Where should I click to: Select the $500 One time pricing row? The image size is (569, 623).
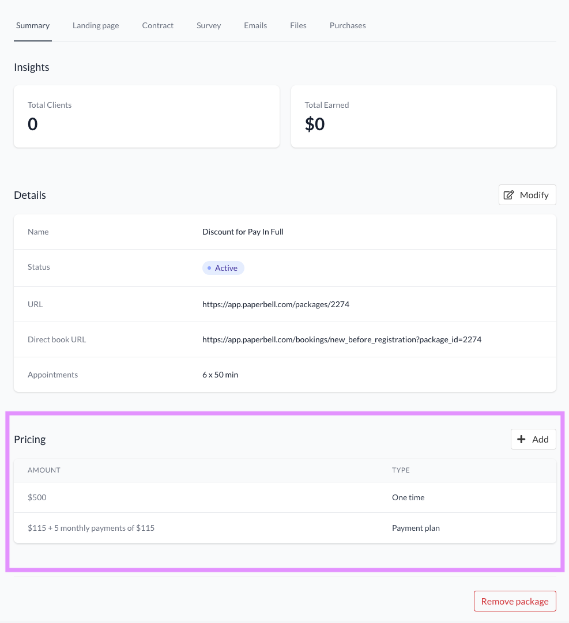(x=285, y=497)
